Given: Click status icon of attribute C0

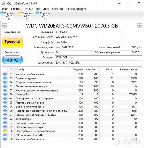Looking at the screenshot, I should 5,111.
